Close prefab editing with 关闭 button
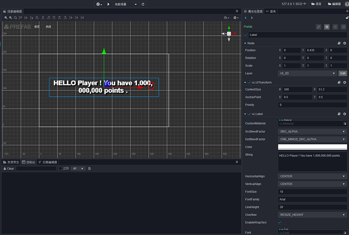The width and height of the screenshot is (349, 235). tap(48, 27)
